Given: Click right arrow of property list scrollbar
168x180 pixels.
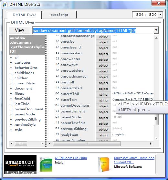Looking at the screenshot, I should click(151, 143).
